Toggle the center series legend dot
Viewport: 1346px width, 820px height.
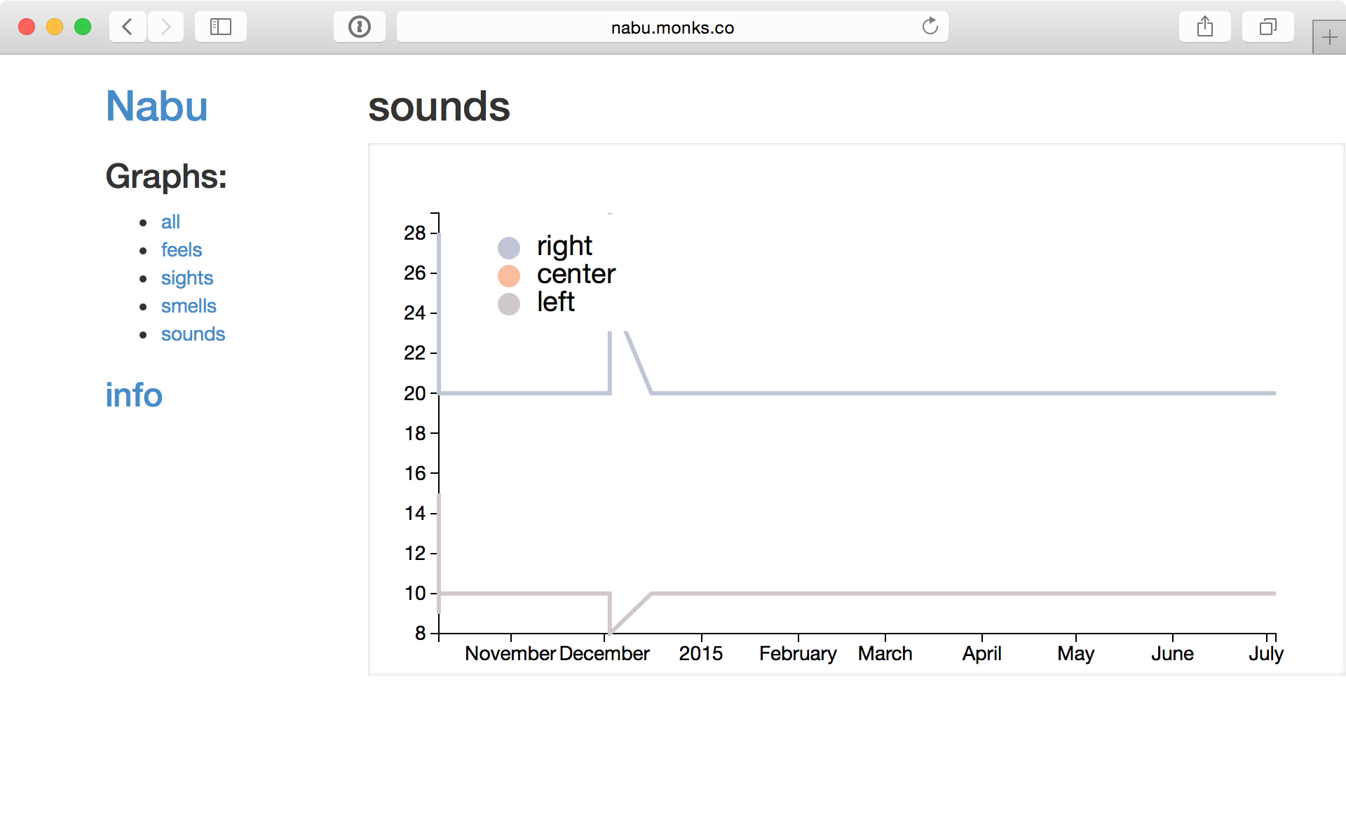[x=509, y=276]
